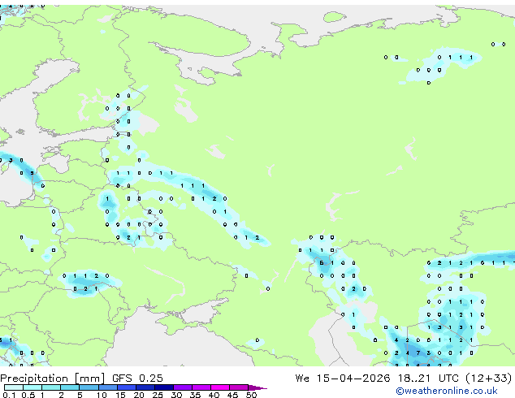This screenshot has width=515, height=398.
Task: Click the purple arrow at the legend end
Action: pyautogui.click(x=257, y=387)
